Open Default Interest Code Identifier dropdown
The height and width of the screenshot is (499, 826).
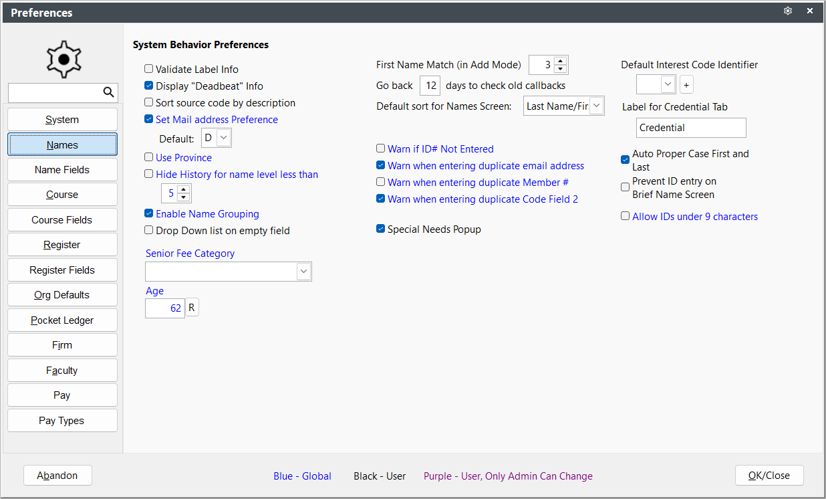pos(668,84)
